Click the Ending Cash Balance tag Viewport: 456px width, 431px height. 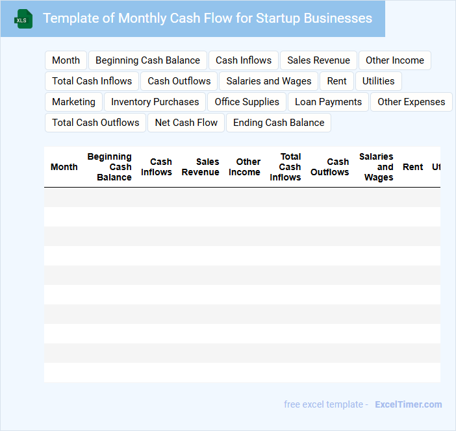279,123
